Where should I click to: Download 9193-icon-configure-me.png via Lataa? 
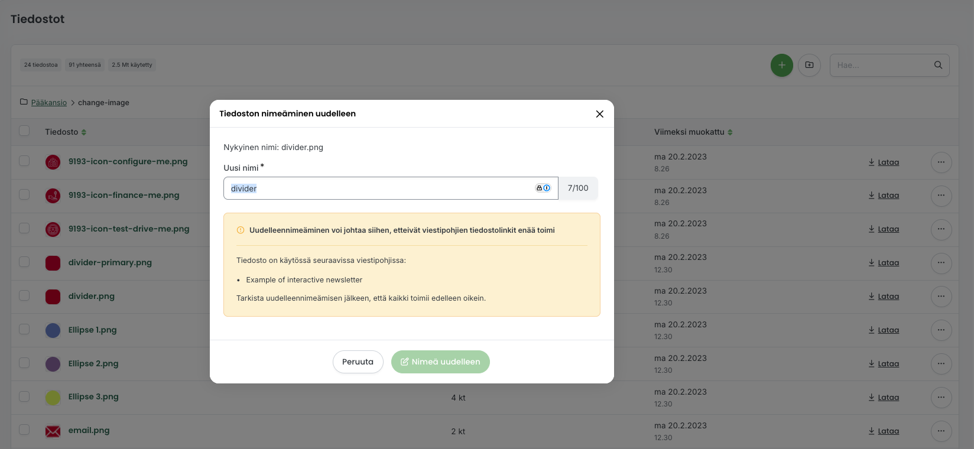(884, 162)
